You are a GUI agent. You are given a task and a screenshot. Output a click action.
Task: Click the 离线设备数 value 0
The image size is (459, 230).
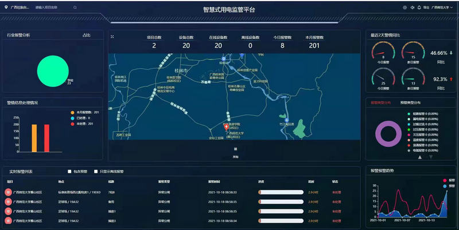point(250,46)
